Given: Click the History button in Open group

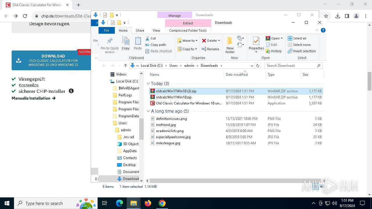Looking at the screenshot, I should 274,51.
